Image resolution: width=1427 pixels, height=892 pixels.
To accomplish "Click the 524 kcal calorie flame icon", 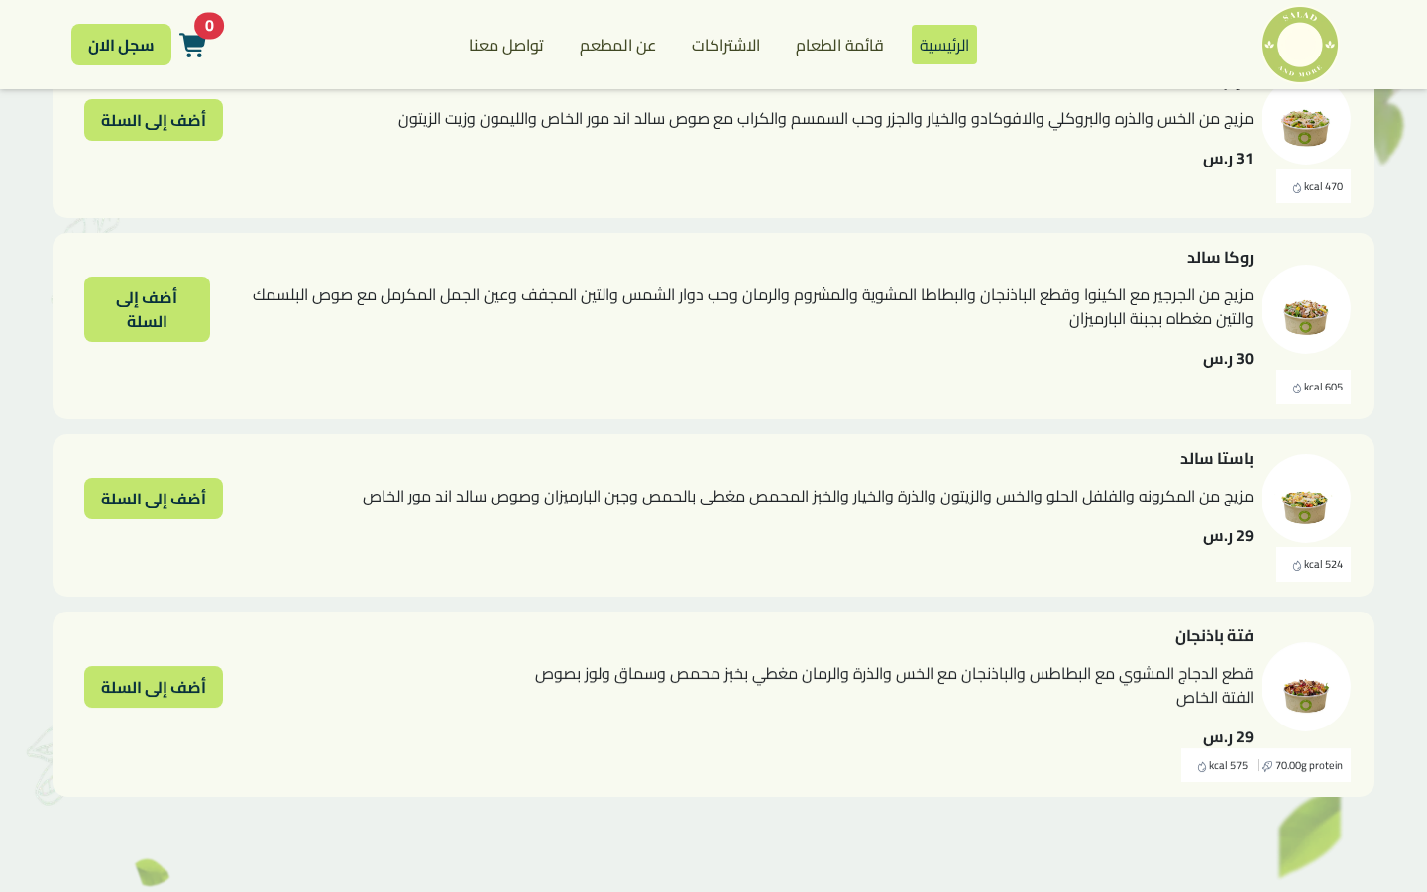I will click(x=1297, y=565).
